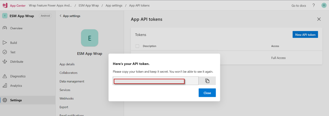The height and width of the screenshot is (116, 329).
Task: Click the Settings gear icon
Action: pos(5,100)
